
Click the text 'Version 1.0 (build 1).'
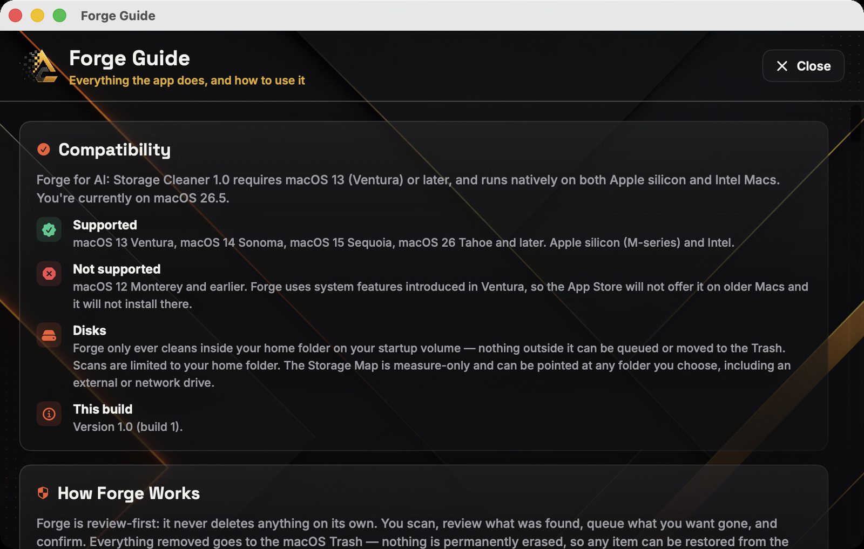[128, 426]
